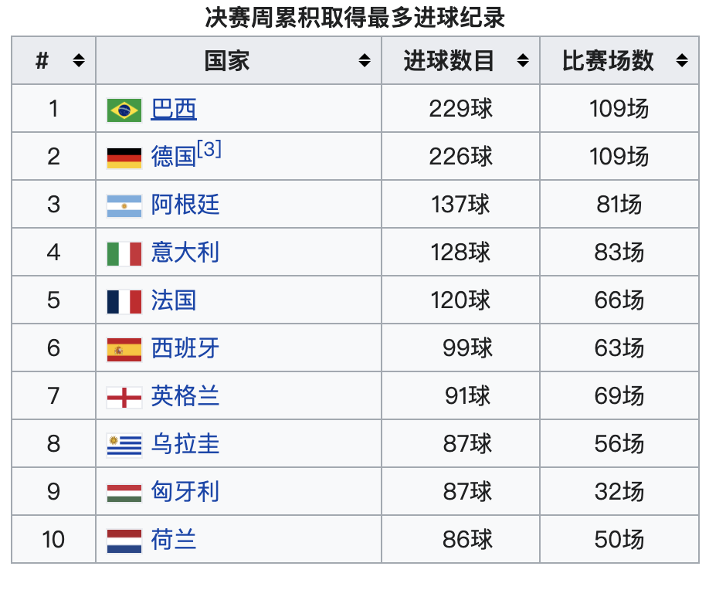Toggle sorting on the 进球数目 column
The height and width of the screenshot is (590, 709).
[x=523, y=60]
